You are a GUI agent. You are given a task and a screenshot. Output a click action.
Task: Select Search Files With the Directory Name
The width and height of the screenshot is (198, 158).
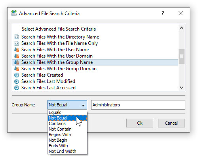(95, 37)
